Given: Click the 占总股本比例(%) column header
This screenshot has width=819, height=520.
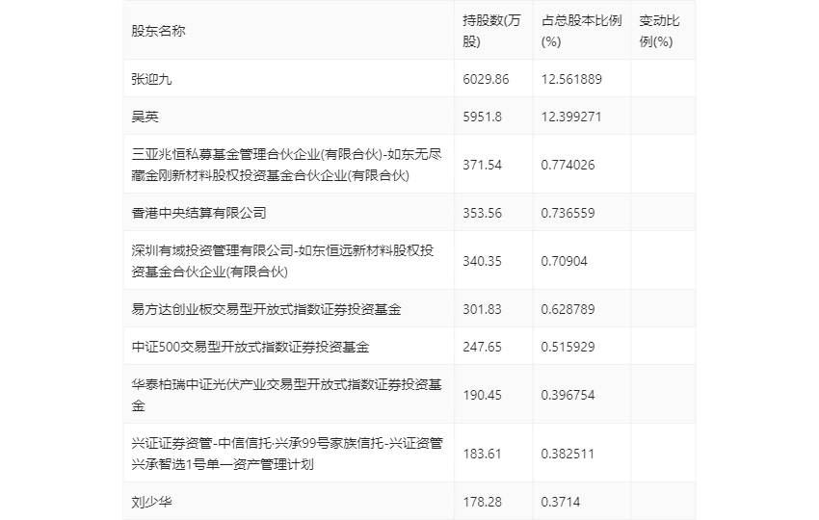Looking at the screenshot, I should coord(581,32).
